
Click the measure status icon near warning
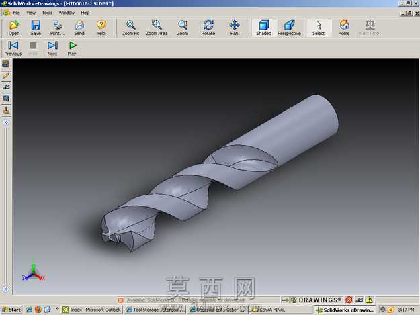[360, 300]
